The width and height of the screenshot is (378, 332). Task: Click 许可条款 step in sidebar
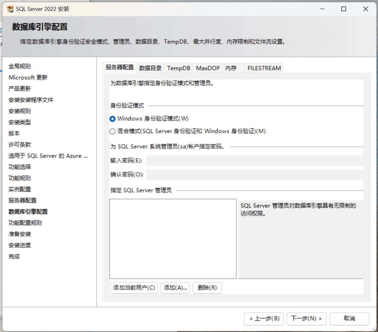tap(20, 144)
